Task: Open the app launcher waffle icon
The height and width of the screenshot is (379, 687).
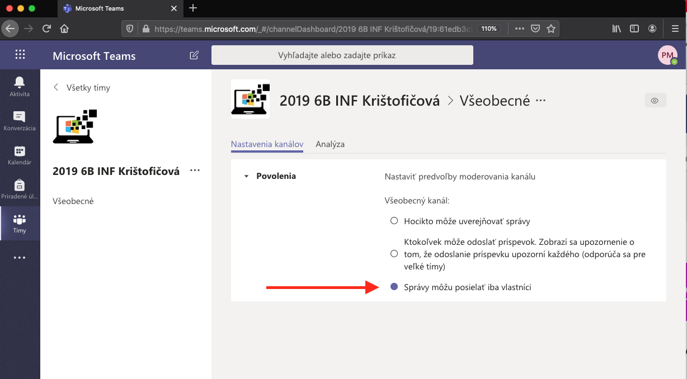Action: coord(20,55)
